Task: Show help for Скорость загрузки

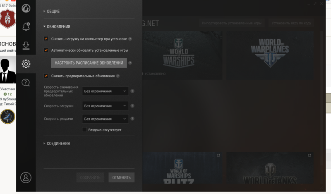Action: tap(132, 106)
